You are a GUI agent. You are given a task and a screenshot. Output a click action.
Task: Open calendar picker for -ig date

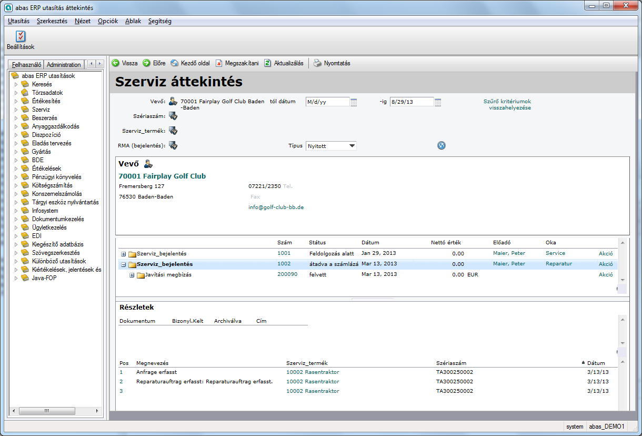point(438,102)
